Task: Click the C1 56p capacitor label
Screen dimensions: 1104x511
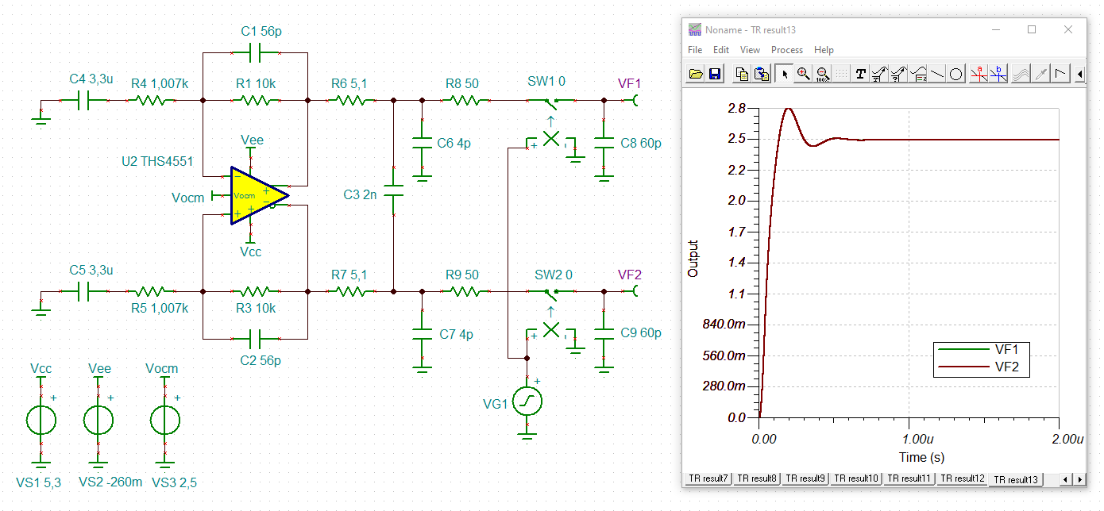Action: click(261, 33)
